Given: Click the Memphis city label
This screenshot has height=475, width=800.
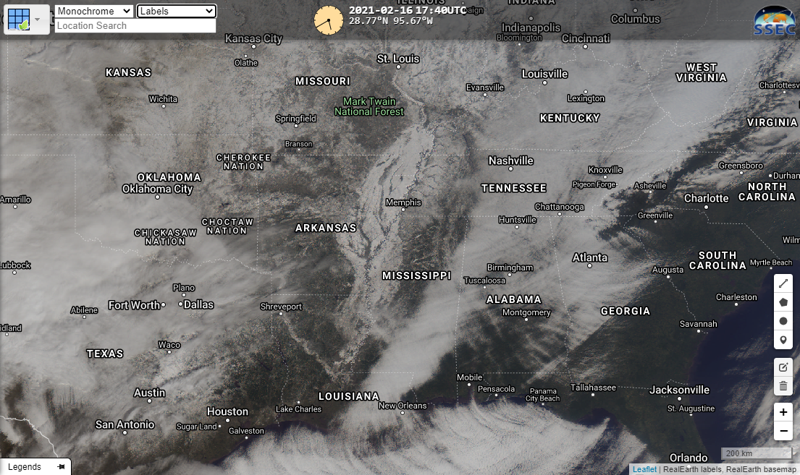Looking at the screenshot, I should (403, 202).
